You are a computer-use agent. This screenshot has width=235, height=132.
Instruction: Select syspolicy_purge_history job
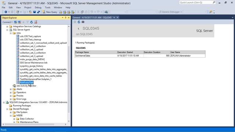click(32, 66)
